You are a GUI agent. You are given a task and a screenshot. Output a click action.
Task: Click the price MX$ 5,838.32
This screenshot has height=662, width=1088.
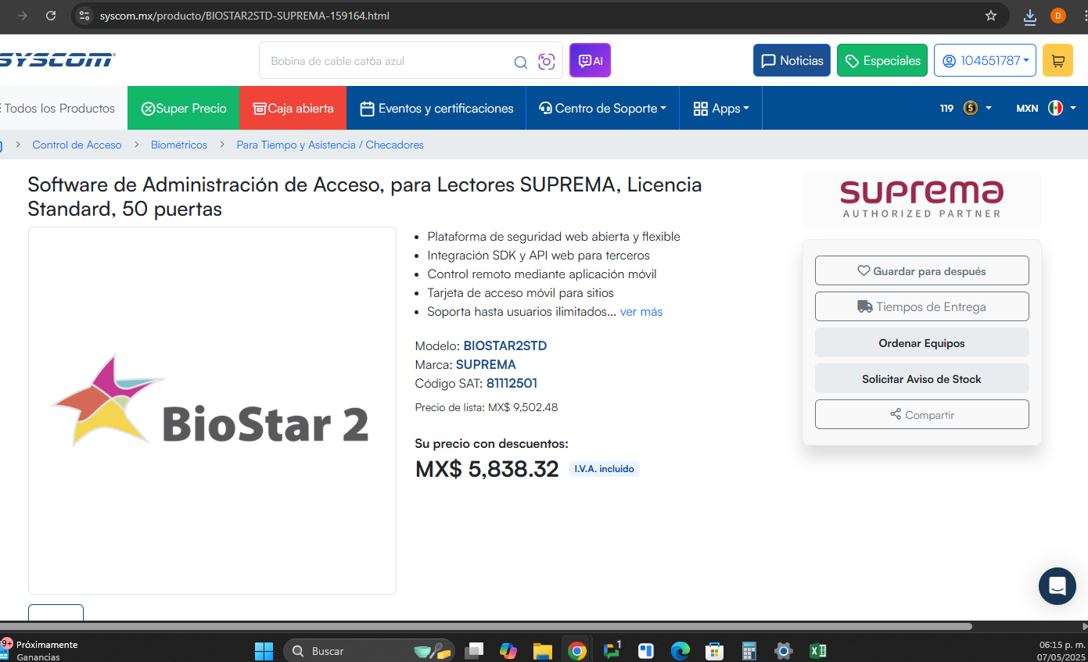pos(487,469)
